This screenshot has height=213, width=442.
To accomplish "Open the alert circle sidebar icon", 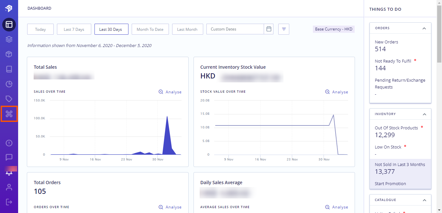I will [9, 143].
